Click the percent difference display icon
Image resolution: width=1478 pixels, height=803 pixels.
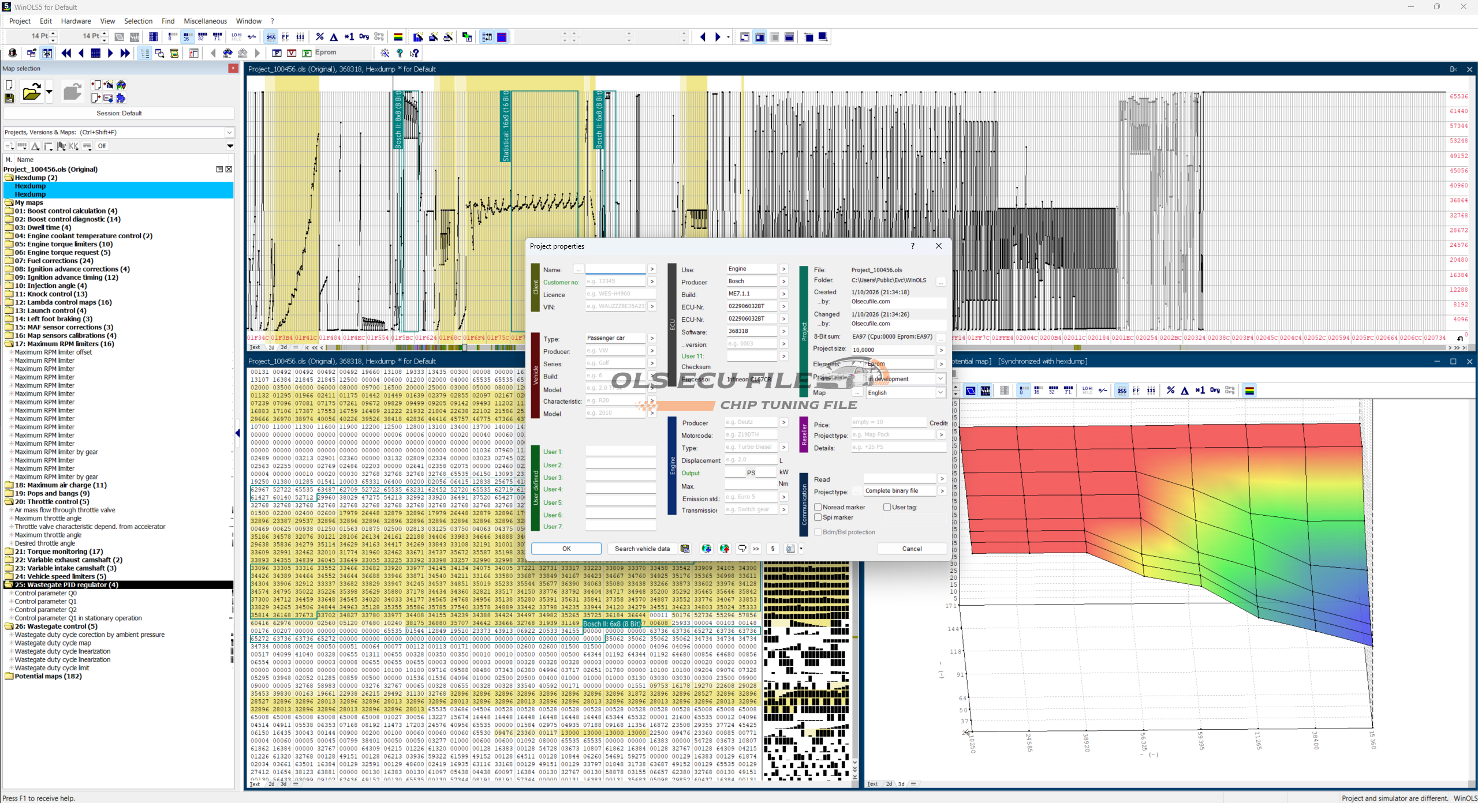click(320, 37)
